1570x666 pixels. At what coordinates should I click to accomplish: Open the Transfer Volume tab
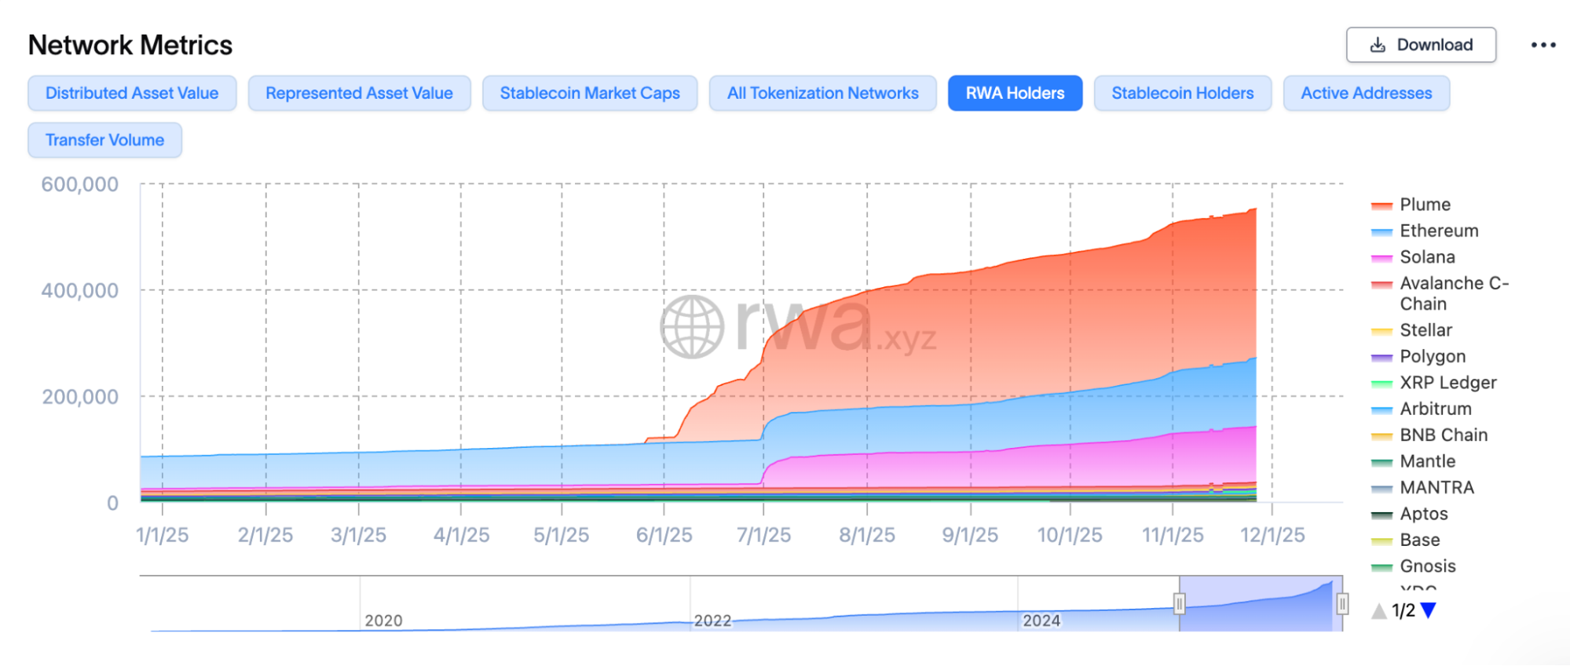pyautogui.click(x=104, y=140)
